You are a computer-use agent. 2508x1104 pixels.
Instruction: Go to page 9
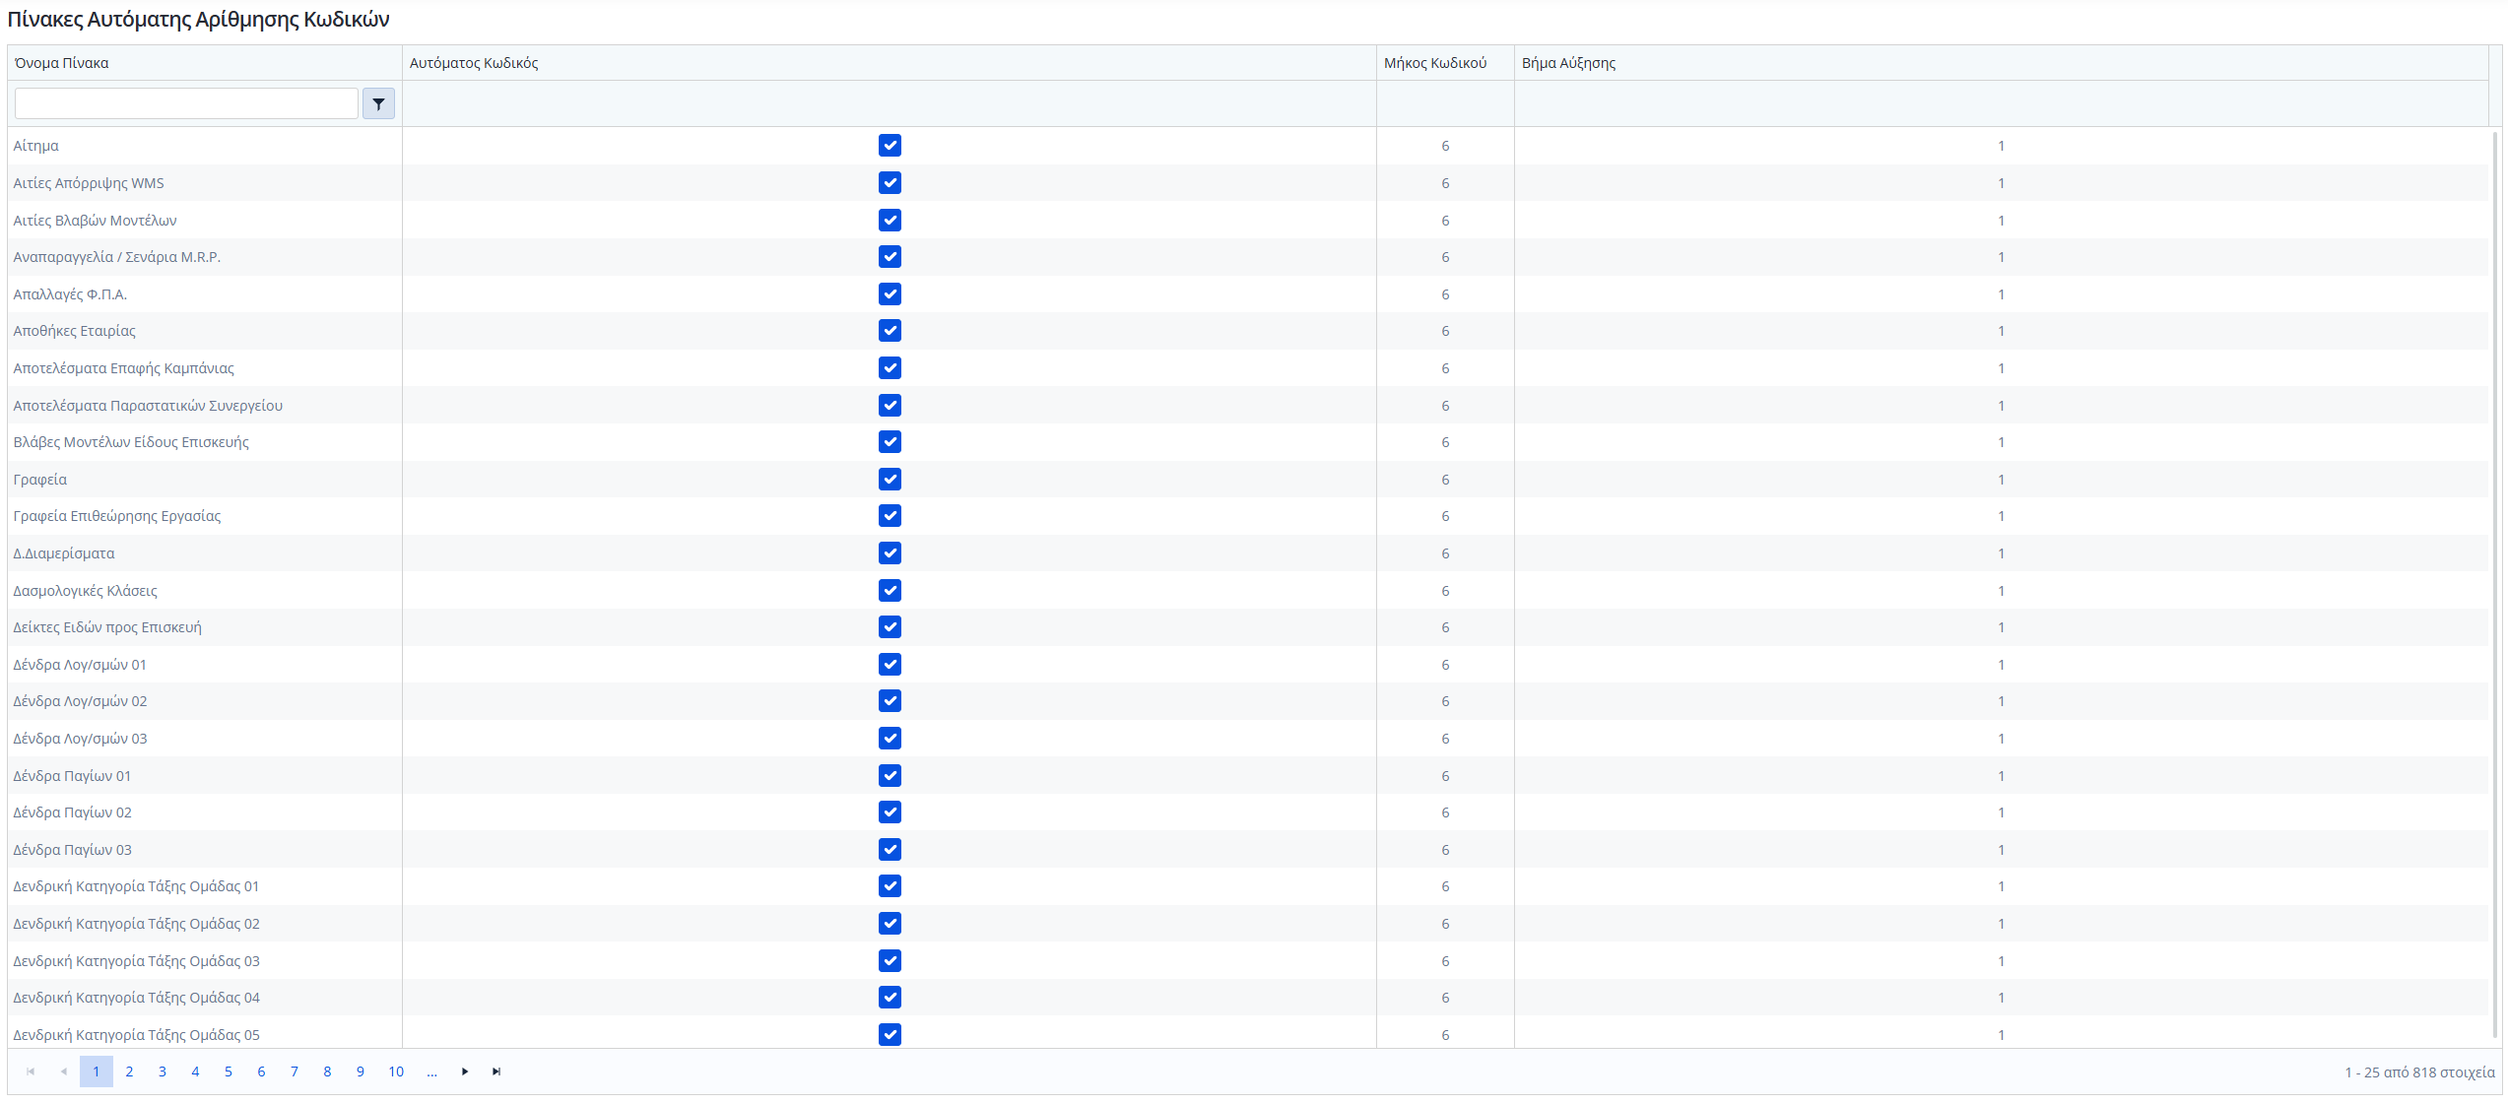[x=361, y=1072]
